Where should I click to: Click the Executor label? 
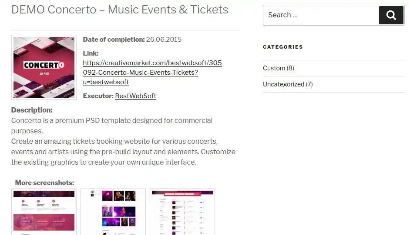pyautogui.click(x=98, y=96)
